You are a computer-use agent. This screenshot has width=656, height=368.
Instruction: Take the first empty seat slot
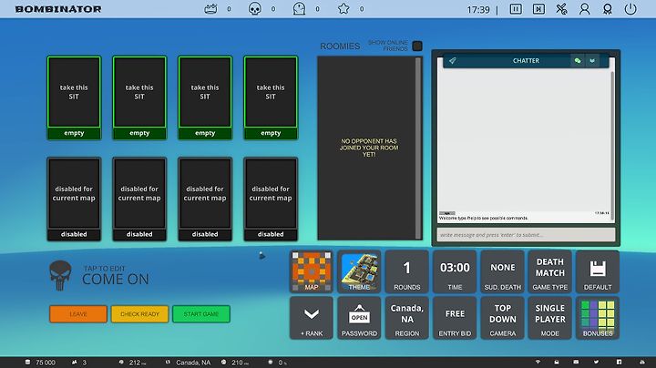[74, 97]
